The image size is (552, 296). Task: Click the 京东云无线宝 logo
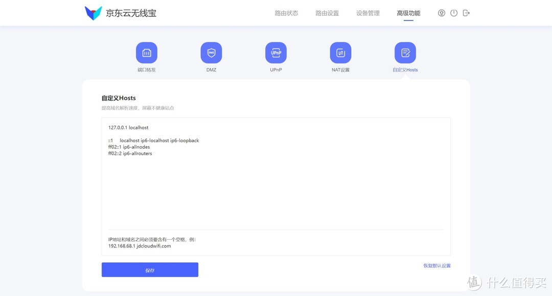tap(121, 12)
